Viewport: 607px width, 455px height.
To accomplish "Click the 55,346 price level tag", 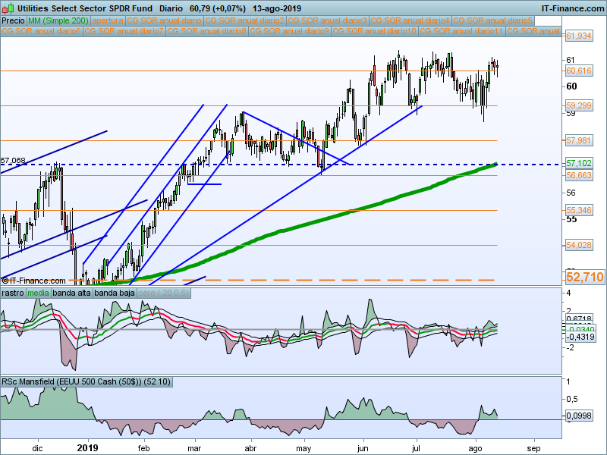I will tap(579, 211).
